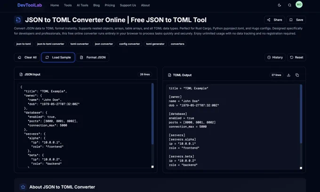Click the JSON Input file icon
320x192 pixels.
[21, 74]
